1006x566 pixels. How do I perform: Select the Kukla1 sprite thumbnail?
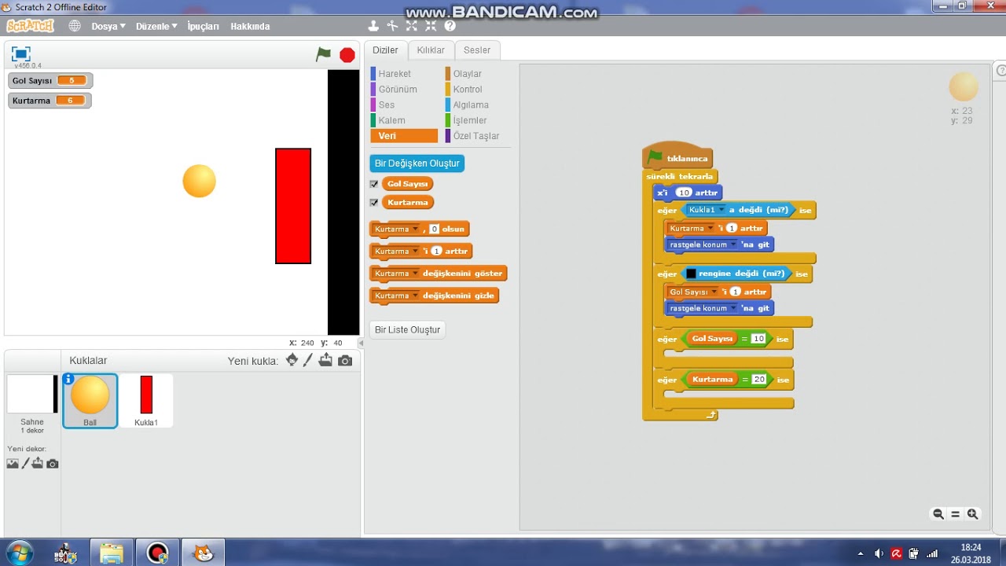(x=146, y=400)
